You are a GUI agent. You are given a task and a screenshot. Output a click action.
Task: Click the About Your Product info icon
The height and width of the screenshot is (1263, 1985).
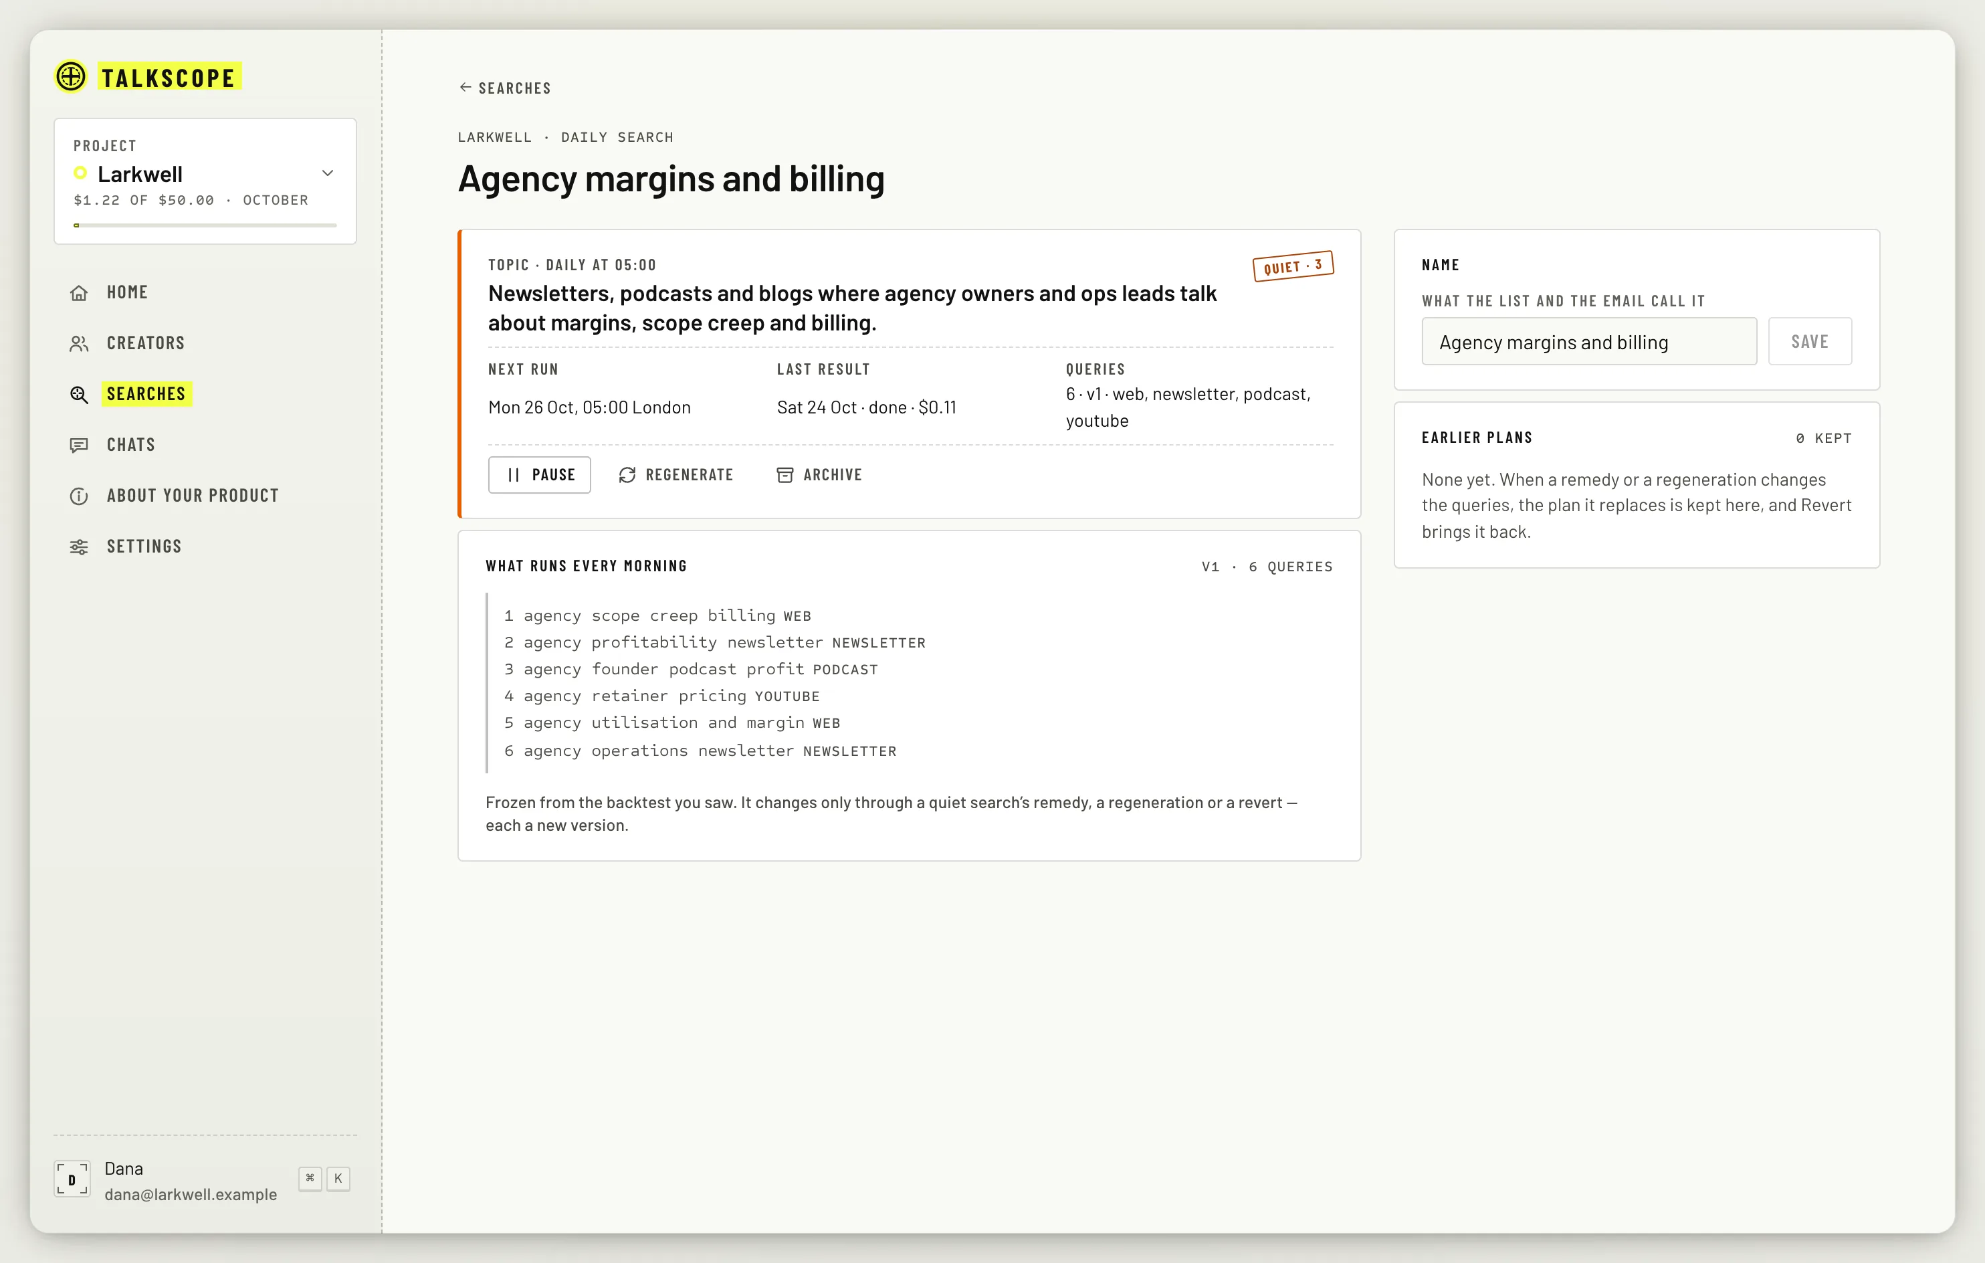(79, 496)
